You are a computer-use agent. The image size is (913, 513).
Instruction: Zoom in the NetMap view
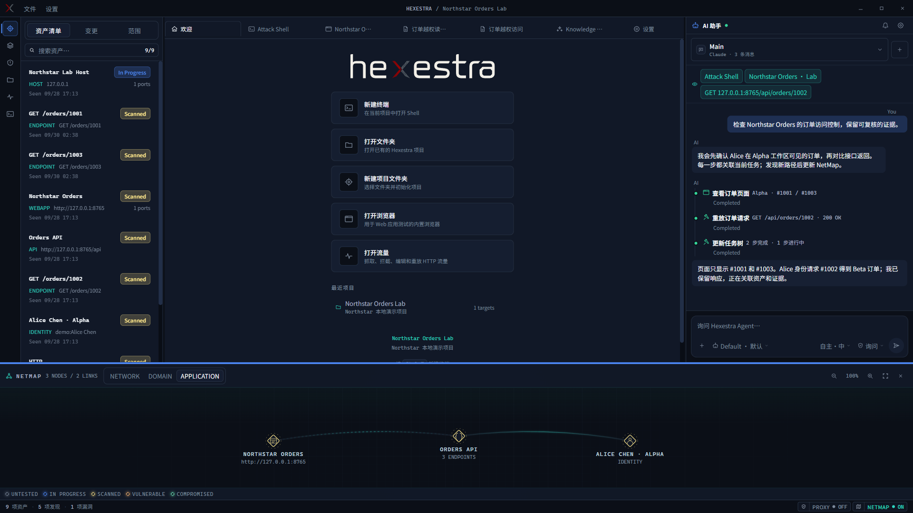(870, 376)
